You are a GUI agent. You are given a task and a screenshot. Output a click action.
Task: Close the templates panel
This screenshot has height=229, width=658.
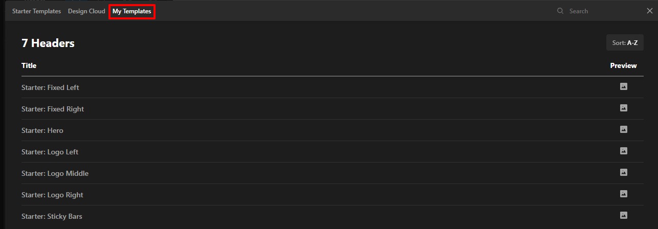[650, 11]
